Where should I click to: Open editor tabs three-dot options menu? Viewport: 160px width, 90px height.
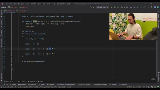pyautogui.click(x=156, y=11)
